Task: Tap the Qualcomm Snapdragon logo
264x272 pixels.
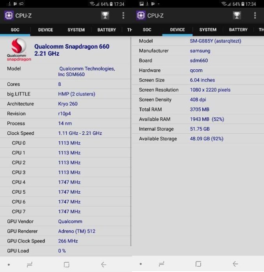Action: pyautogui.click(x=19, y=50)
